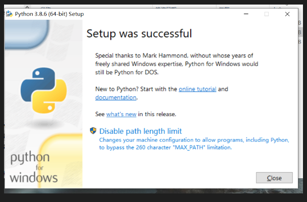Image resolution: width=307 pixels, height=202 pixels.
Task: Click the UAC shield icon
Action: [x=93, y=131]
